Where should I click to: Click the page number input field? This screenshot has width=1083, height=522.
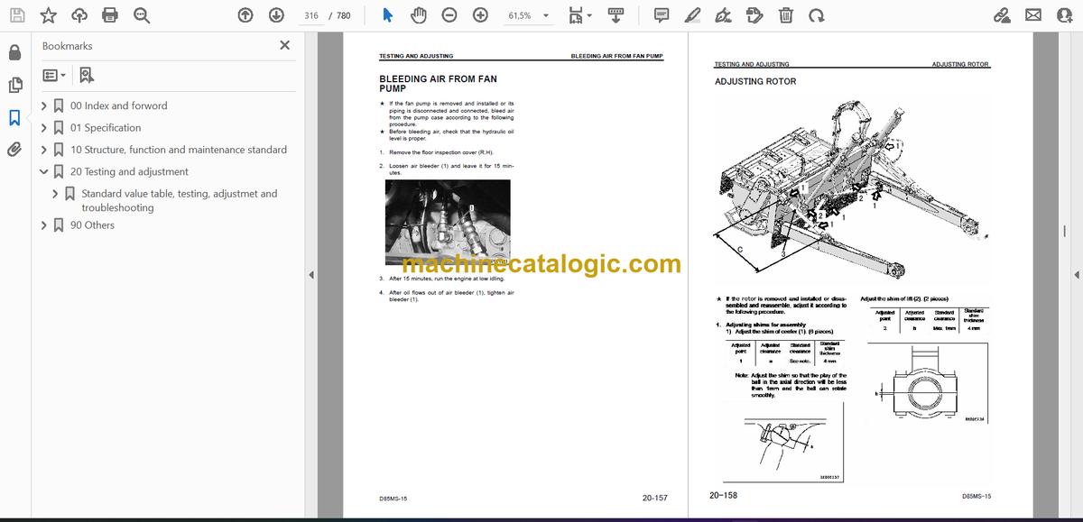pyautogui.click(x=311, y=16)
